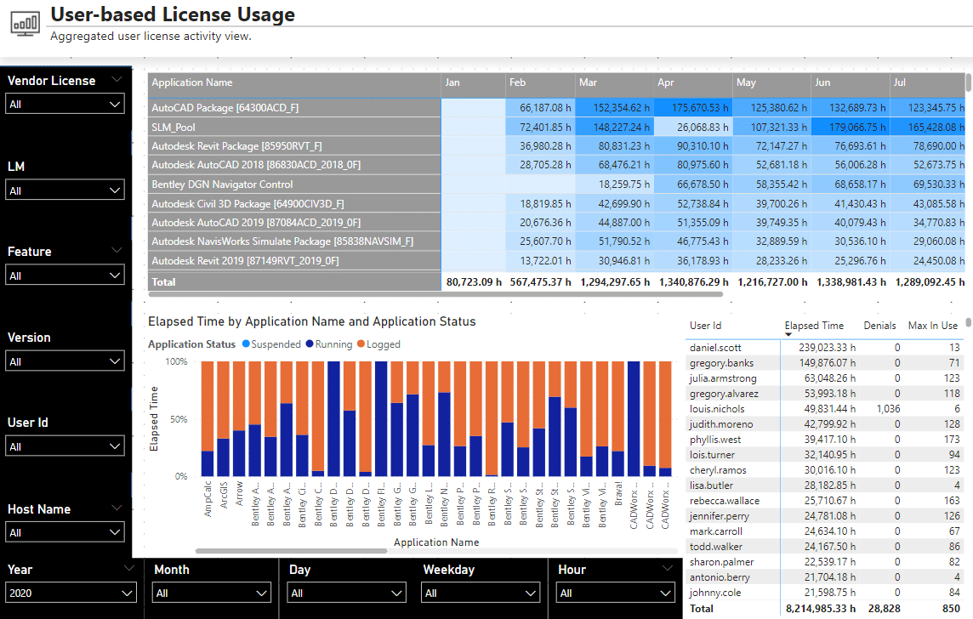Sort by the Denials column header
973x619 pixels.
pos(879,326)
